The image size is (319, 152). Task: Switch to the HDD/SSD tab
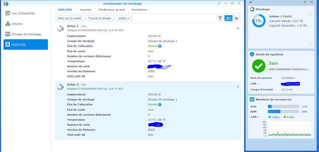[65, 10]
